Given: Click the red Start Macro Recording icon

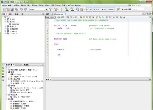Looking at the screenshot, I should tap(114, 17).
